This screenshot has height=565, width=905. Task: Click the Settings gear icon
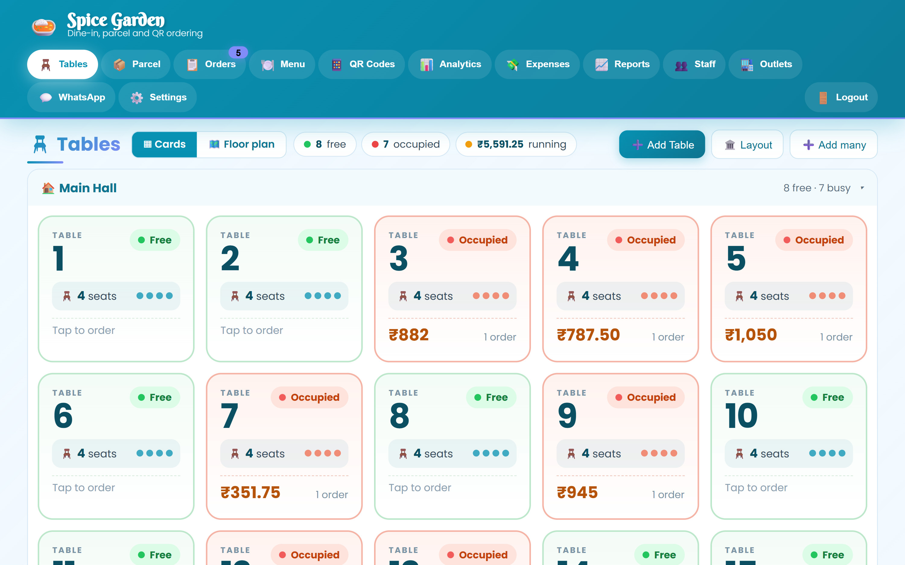(x=137, y=98)
